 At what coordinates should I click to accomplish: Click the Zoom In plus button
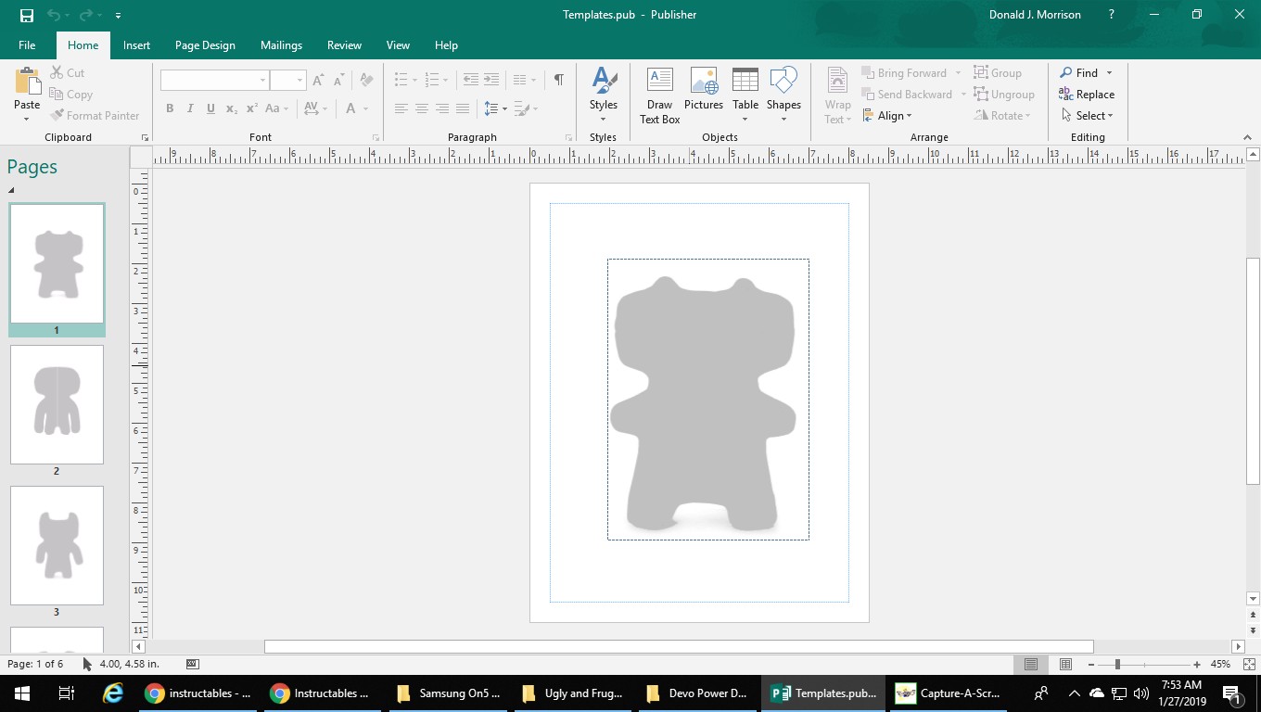pos(1197,664)
